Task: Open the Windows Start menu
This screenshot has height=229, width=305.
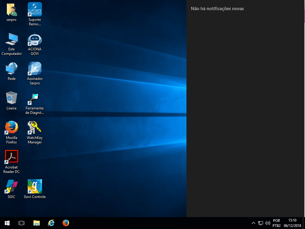Action: coord(7,223)
